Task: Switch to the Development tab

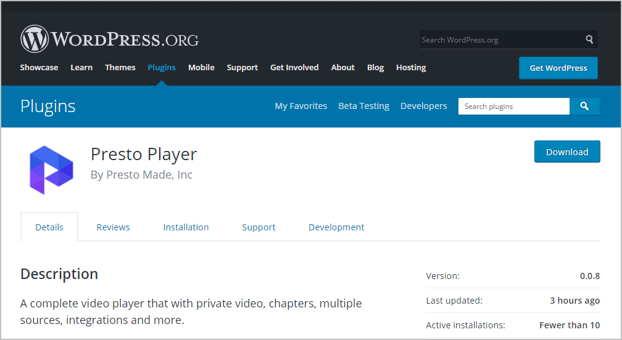Action: click(x=336, y=227)
